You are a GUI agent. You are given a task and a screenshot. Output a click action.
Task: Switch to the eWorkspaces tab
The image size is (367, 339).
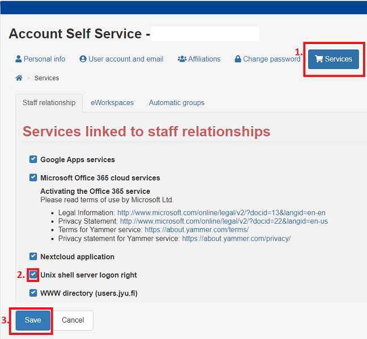[112, 103]
